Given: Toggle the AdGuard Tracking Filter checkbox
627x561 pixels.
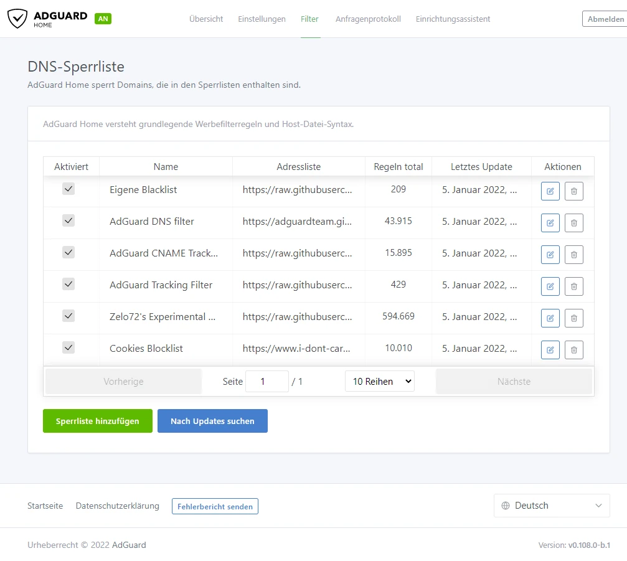Looking at the screenshot, I should [68, 284].
